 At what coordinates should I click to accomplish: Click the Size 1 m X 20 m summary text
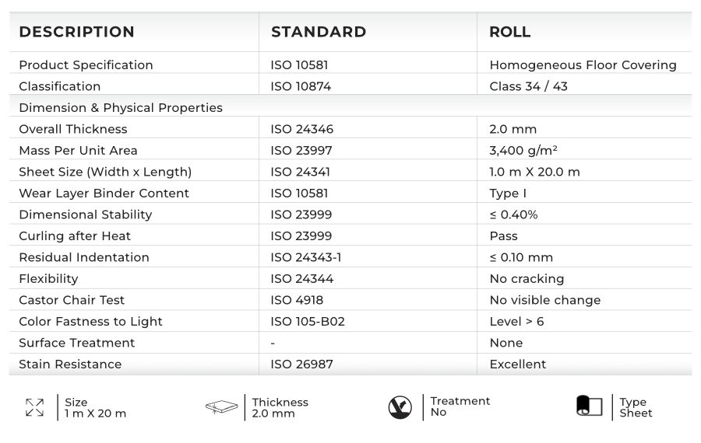pyautogui.click(x=95, y=408)
